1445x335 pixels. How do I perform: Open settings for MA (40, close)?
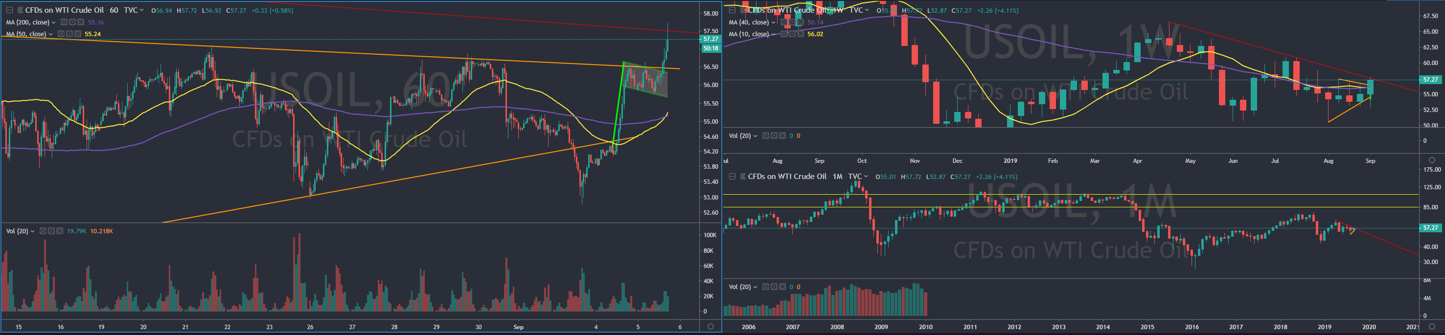coord(793,22)
